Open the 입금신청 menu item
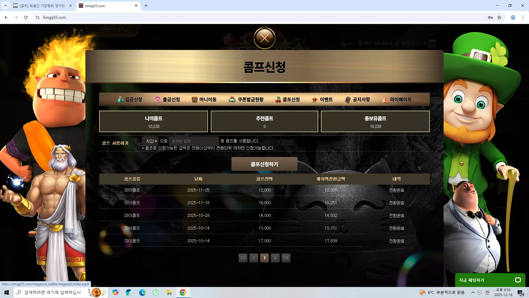 (x=130, y=100)
